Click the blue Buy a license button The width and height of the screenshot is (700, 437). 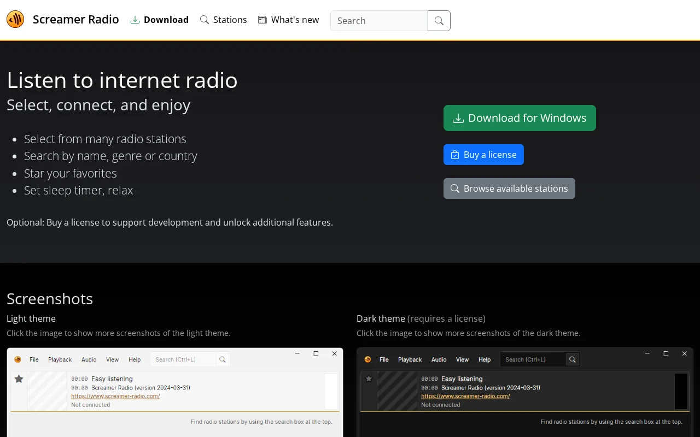click(483, 155)
